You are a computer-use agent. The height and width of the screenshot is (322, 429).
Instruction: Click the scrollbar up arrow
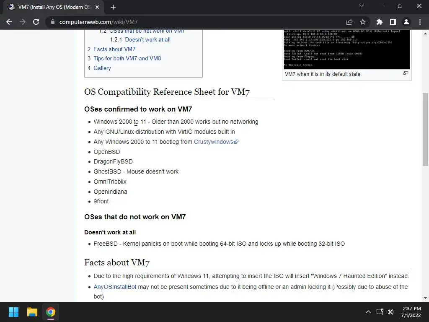pos(425,34)
